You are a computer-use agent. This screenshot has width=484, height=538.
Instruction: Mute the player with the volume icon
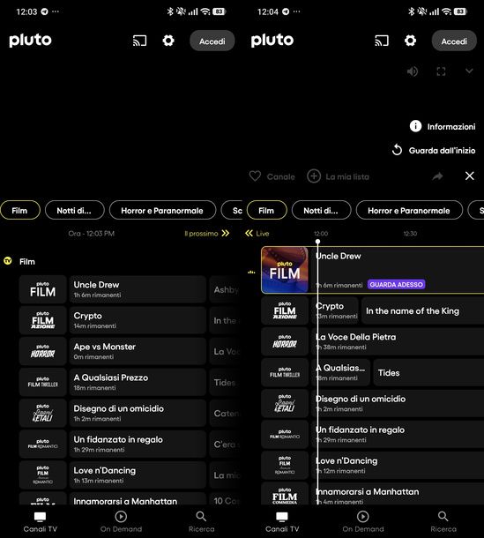pyautogui.click(x=413, y=71)
